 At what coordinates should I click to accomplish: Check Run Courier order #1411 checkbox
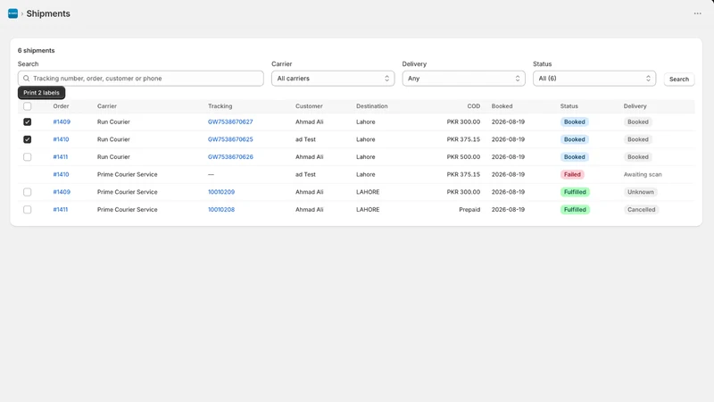coord(28,157)
